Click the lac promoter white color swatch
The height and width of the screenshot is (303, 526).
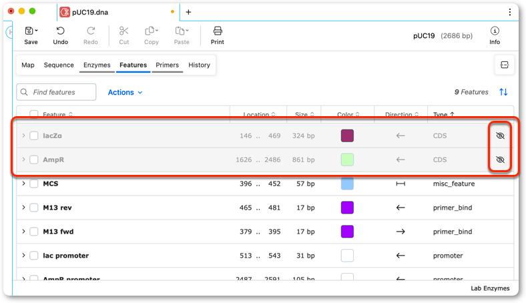tap(347, 256)
